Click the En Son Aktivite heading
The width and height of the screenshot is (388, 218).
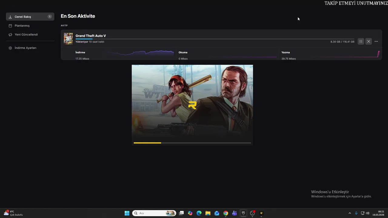(78, 16)
